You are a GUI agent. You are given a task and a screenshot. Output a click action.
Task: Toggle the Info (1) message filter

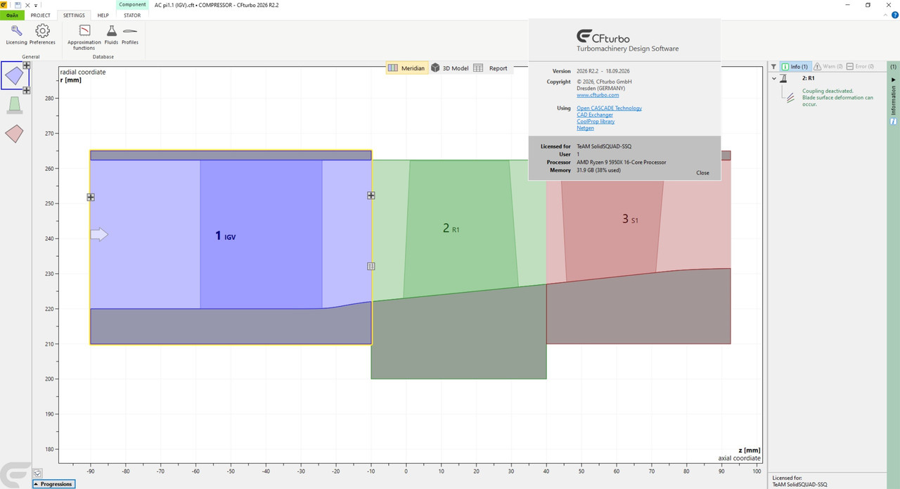pyautogui.click(x=795, y=66)
